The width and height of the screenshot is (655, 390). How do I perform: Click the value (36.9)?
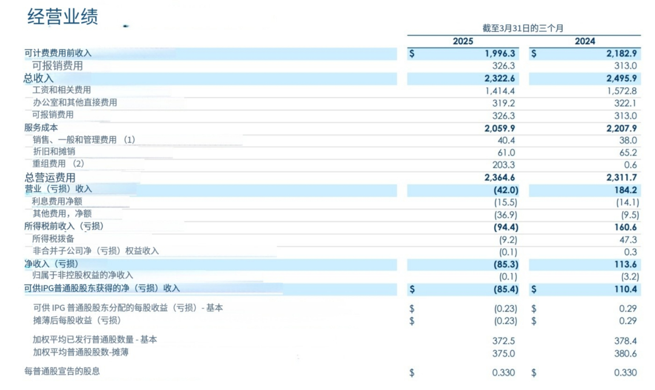505,215
